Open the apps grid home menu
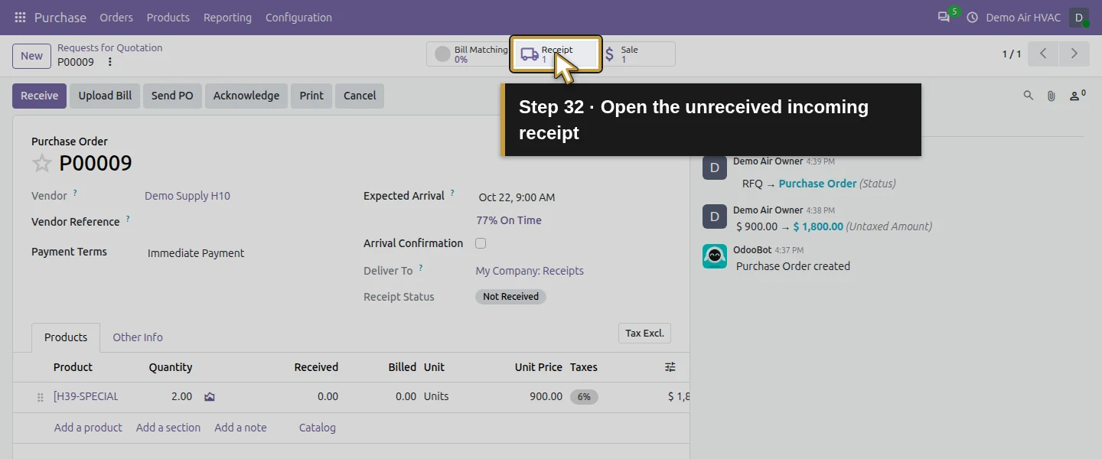Image resolution: width=1102 pixels, height=459 pixels. tap(20, 17)
